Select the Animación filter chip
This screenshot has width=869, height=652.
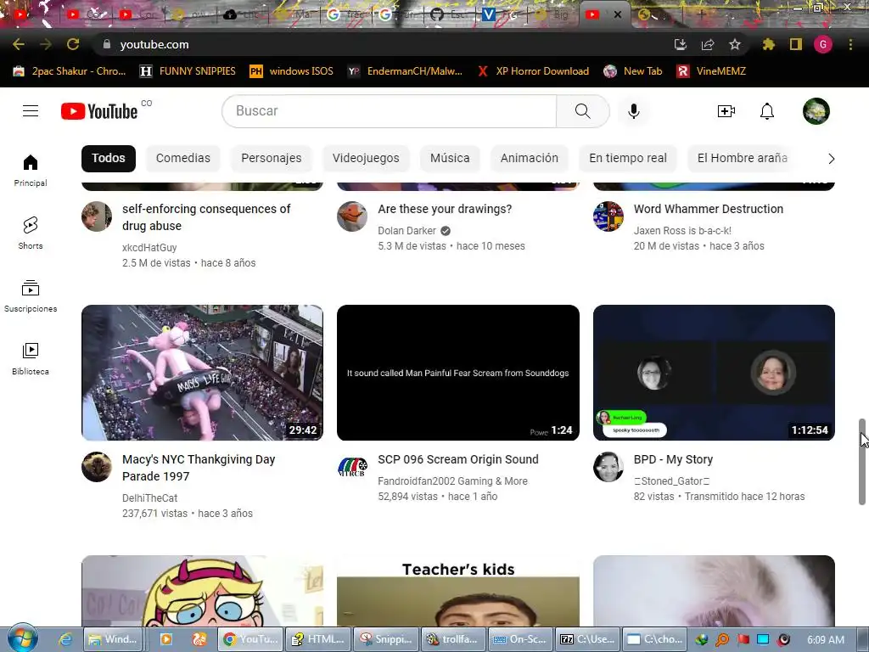[530, 158]
